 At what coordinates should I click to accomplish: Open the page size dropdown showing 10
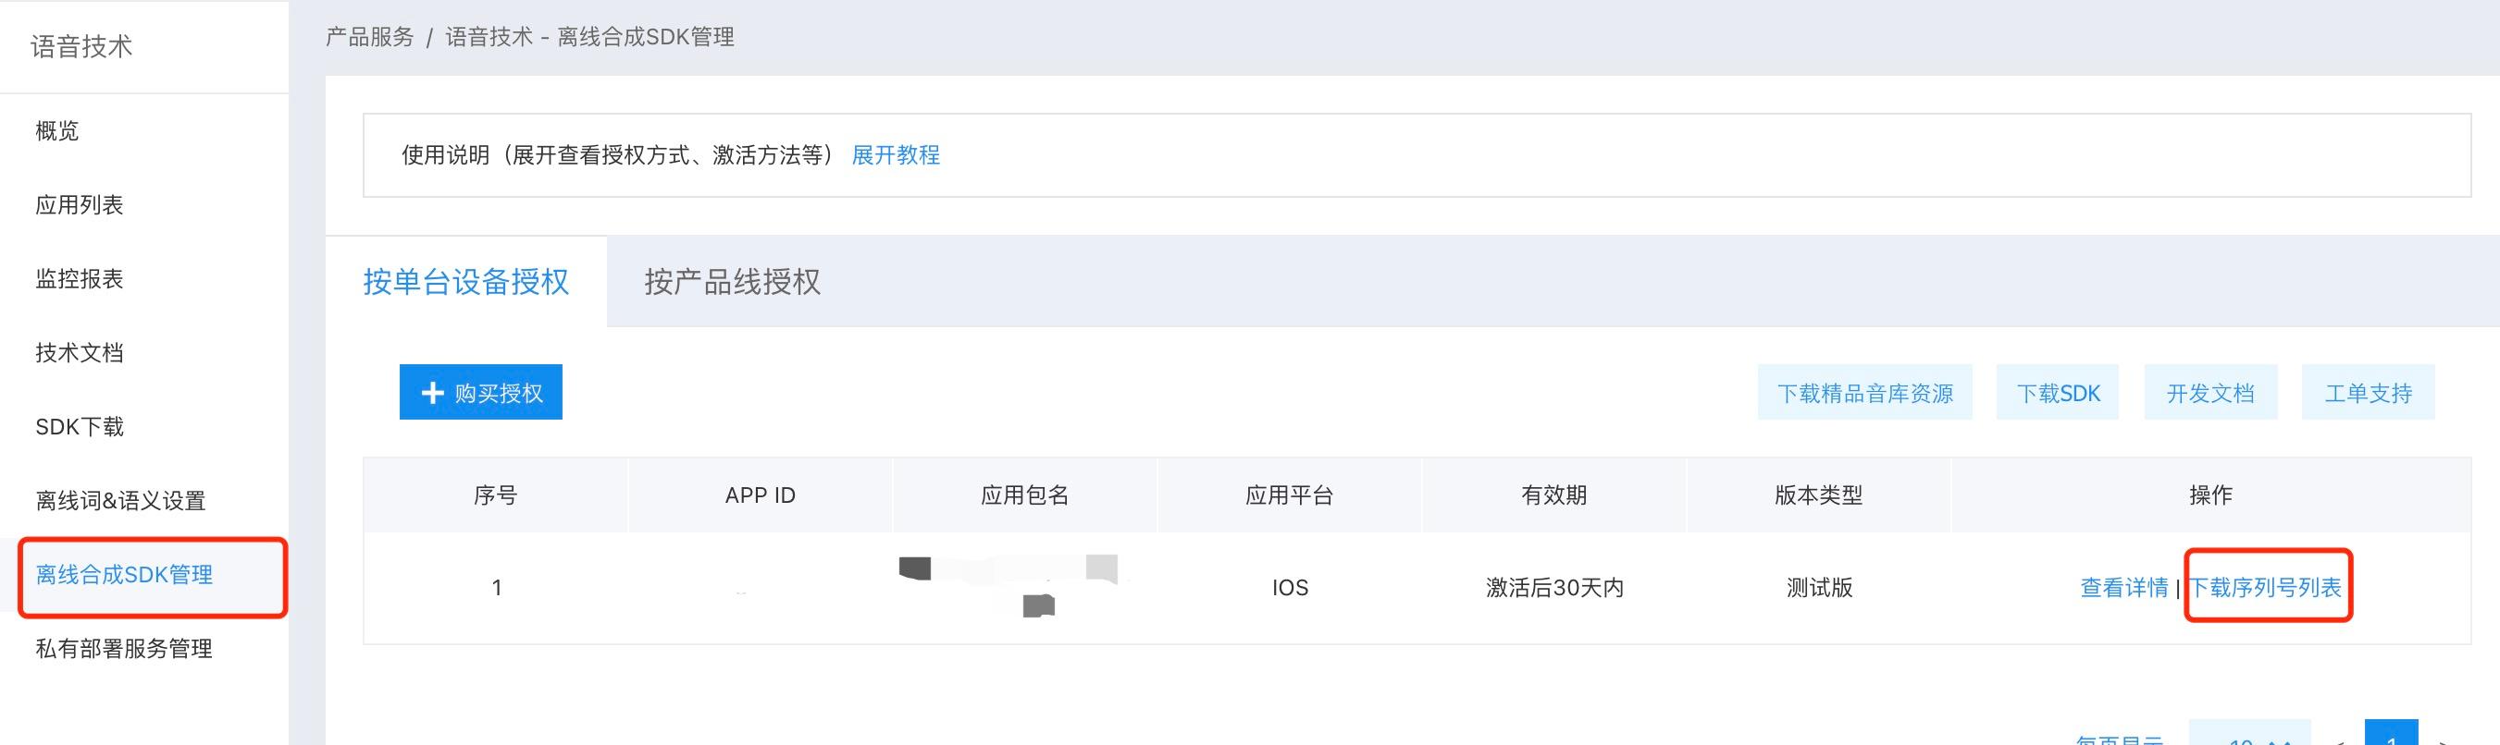click(2248, 738)
